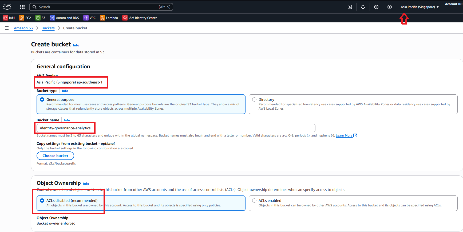463x232 pixels.
Task: Click the 'General configuration' heading
Action: pos(63,66)
